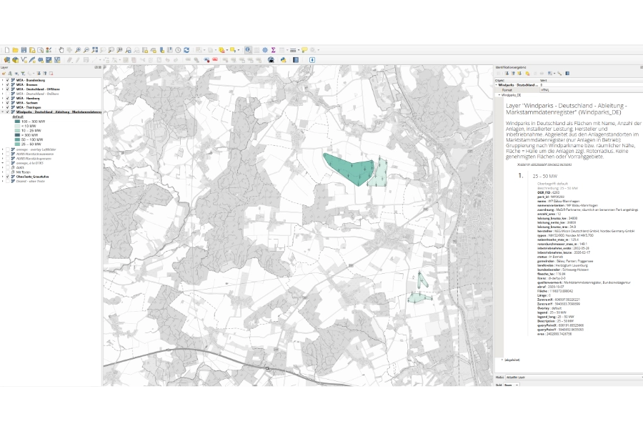Collapse the Windparks_DE result node
Screen dimensions: 643x429
coord(499,95)
